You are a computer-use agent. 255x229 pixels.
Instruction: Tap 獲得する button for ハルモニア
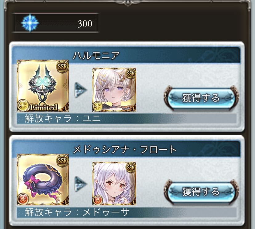(201, 98)
